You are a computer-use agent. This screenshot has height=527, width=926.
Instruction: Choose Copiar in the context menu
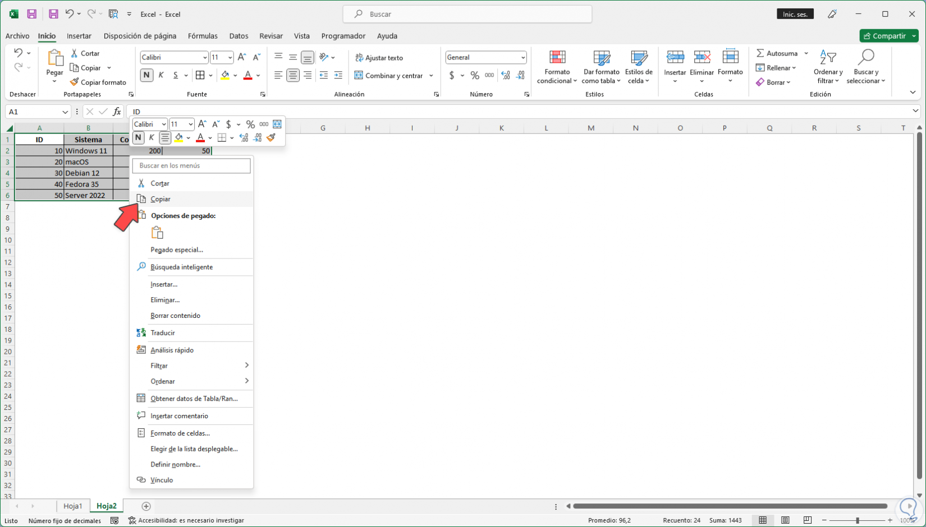point(191,199)
